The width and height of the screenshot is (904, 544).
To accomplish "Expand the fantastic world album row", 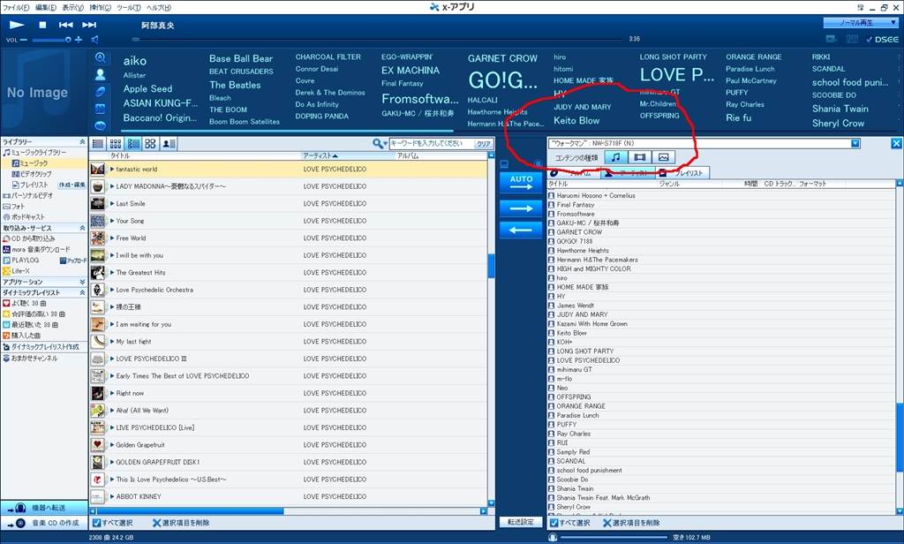I will tap(112, 170).
